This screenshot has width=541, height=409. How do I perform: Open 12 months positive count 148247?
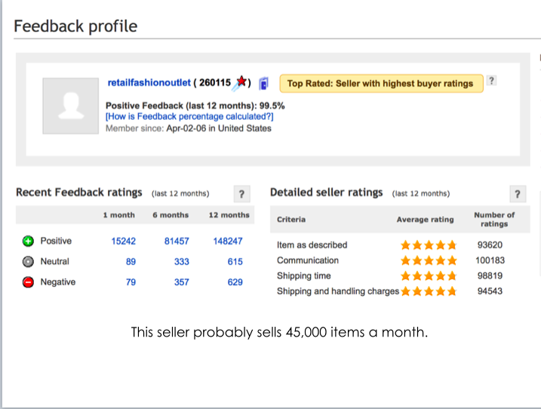[x=228, y=241]
